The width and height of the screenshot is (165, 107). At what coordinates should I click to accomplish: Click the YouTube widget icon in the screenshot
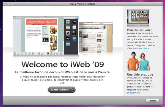pyautogui.click(x=74, y=22)
